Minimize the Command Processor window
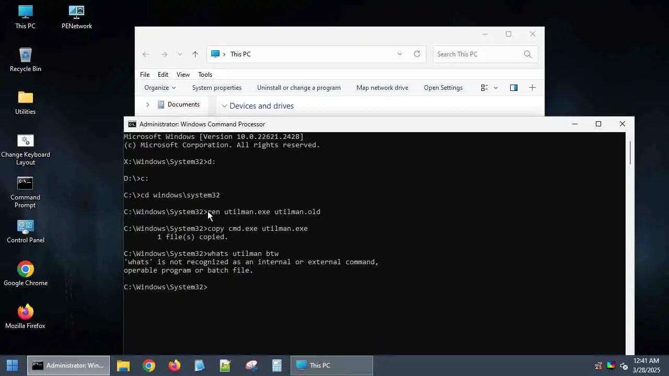 [575, 124]
